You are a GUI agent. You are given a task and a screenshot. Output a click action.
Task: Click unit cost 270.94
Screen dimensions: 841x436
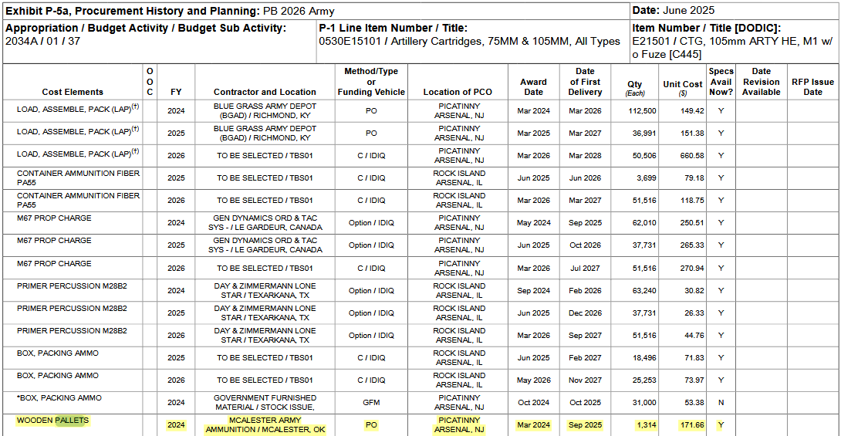click(692, 268)
